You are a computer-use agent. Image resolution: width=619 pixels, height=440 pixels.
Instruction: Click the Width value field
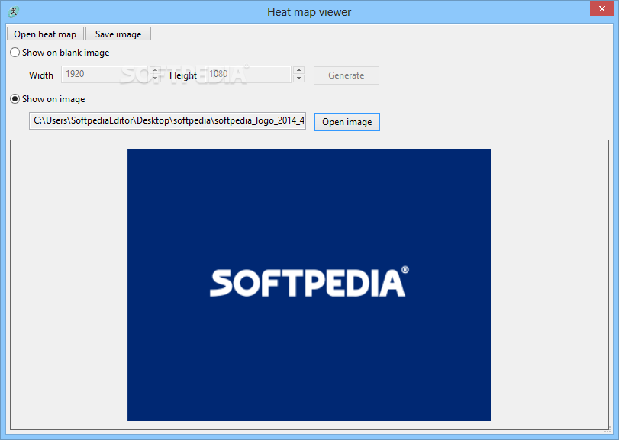click(105, 74)
